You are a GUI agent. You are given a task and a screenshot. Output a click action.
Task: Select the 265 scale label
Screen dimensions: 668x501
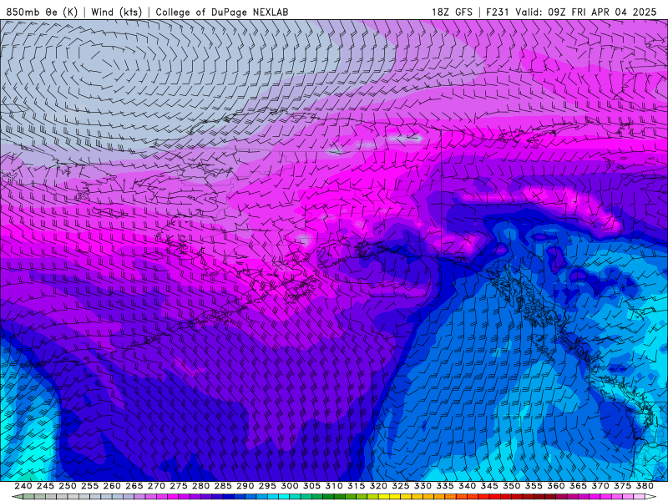[134, 486]
